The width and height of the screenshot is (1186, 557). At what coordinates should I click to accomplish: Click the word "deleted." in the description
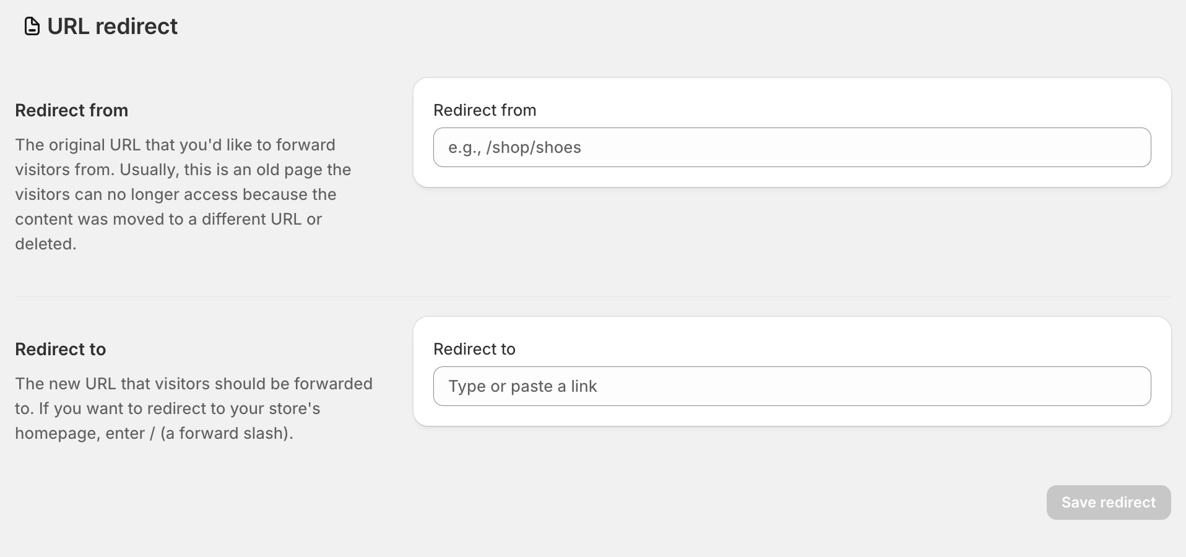(x=46, y=244)
